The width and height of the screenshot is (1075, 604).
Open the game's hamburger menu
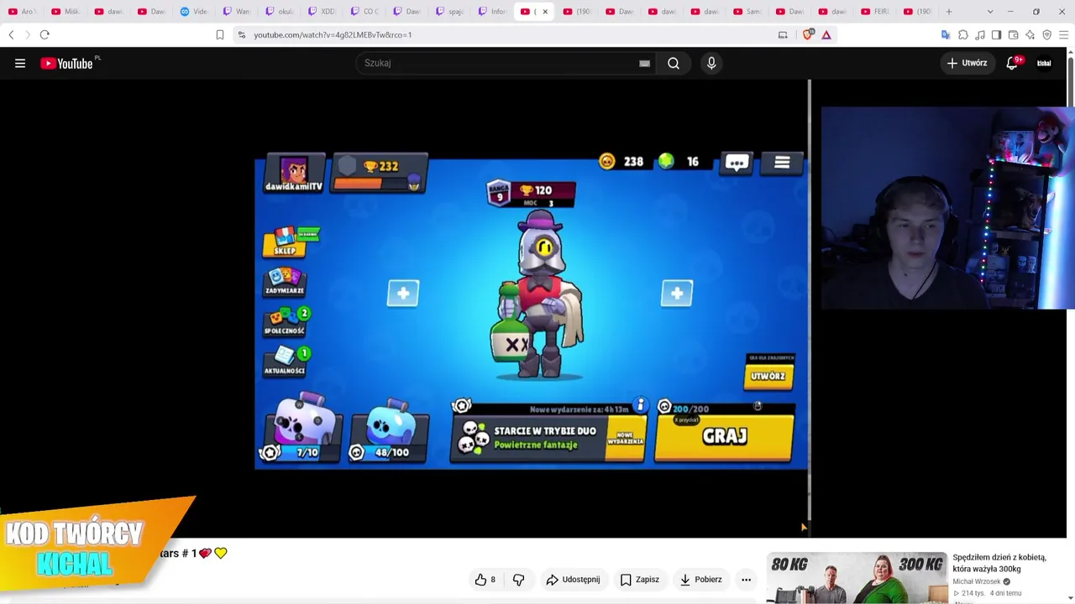(x=782, y=163)
